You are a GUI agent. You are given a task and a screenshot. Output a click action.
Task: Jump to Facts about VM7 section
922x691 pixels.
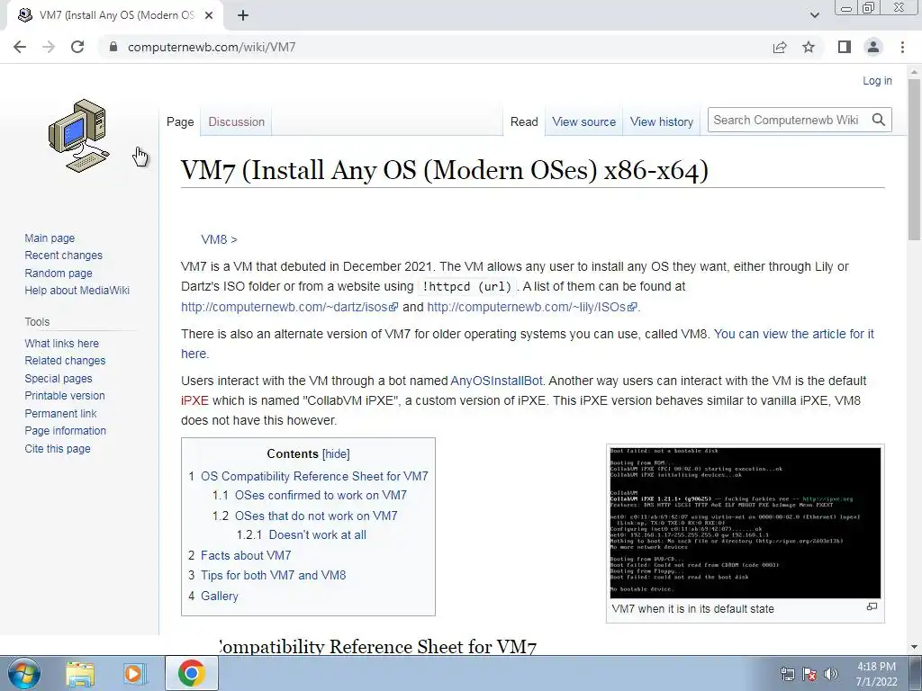(x=246, y=555)
